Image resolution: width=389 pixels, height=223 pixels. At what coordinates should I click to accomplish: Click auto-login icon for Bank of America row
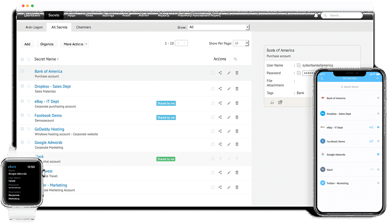click(213, 73)
